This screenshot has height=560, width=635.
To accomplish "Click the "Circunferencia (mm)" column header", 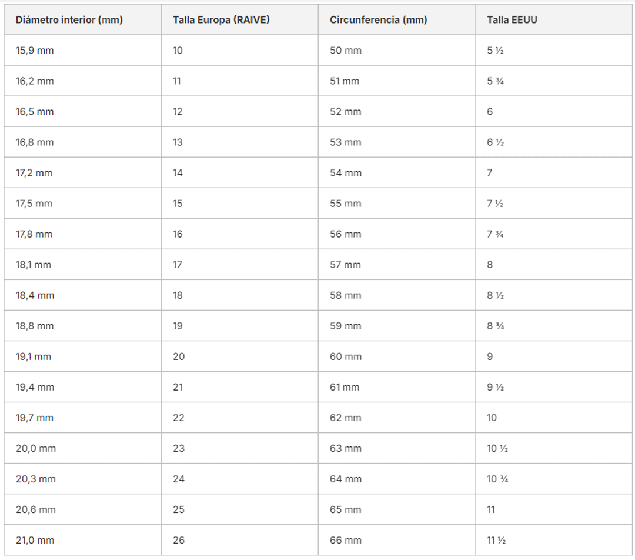I will pyautogui.click(x=379, y=20).
